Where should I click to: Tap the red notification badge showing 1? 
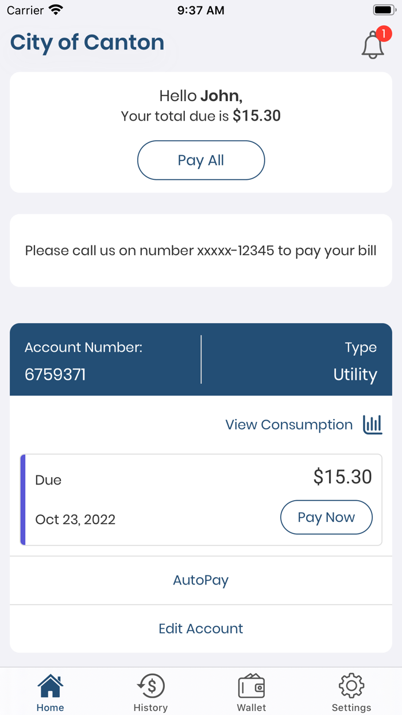[x=385, y=33]
